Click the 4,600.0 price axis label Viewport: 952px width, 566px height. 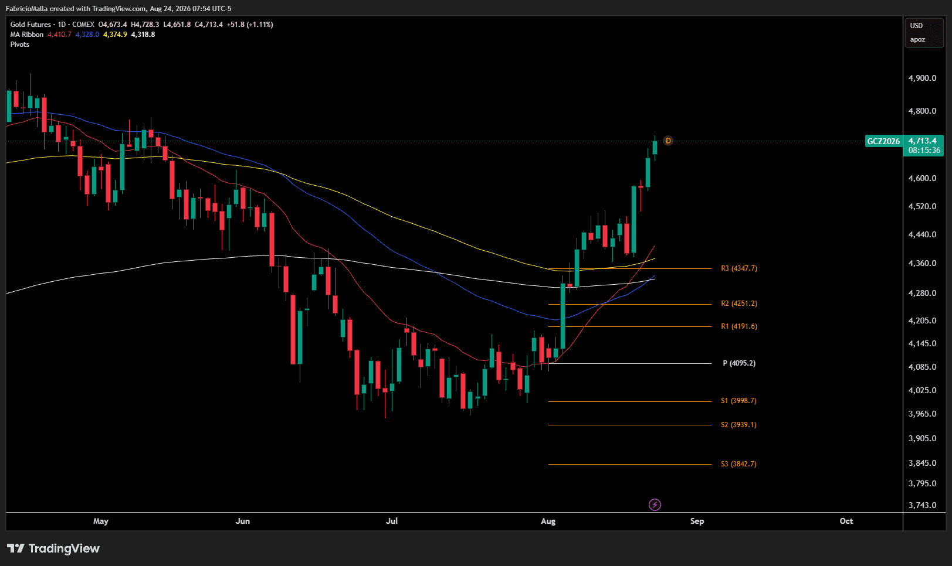[923, 178]
